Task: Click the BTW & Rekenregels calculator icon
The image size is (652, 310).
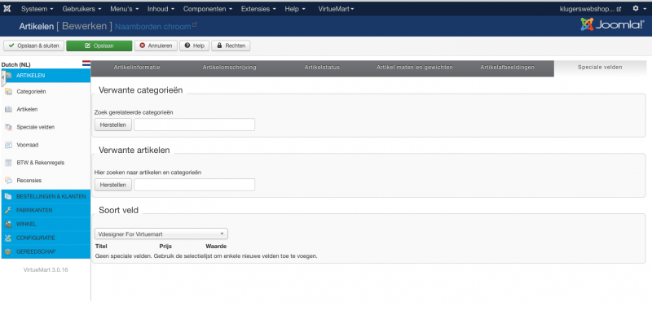Action: tap(8, 163)
